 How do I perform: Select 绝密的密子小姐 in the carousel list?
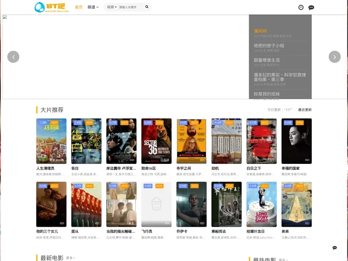coord(269,45)
